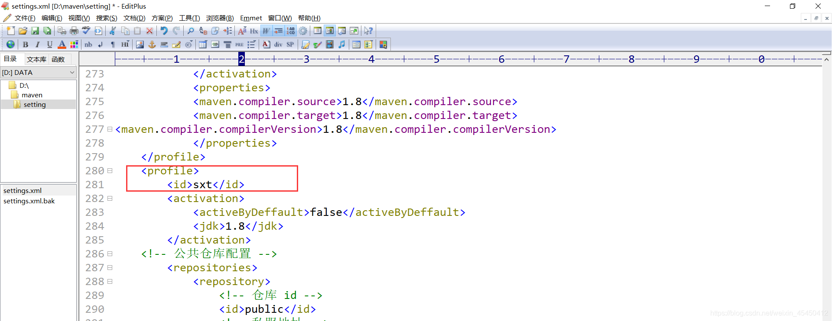
Task: Click the Print icon
Action: coord(74,31)
